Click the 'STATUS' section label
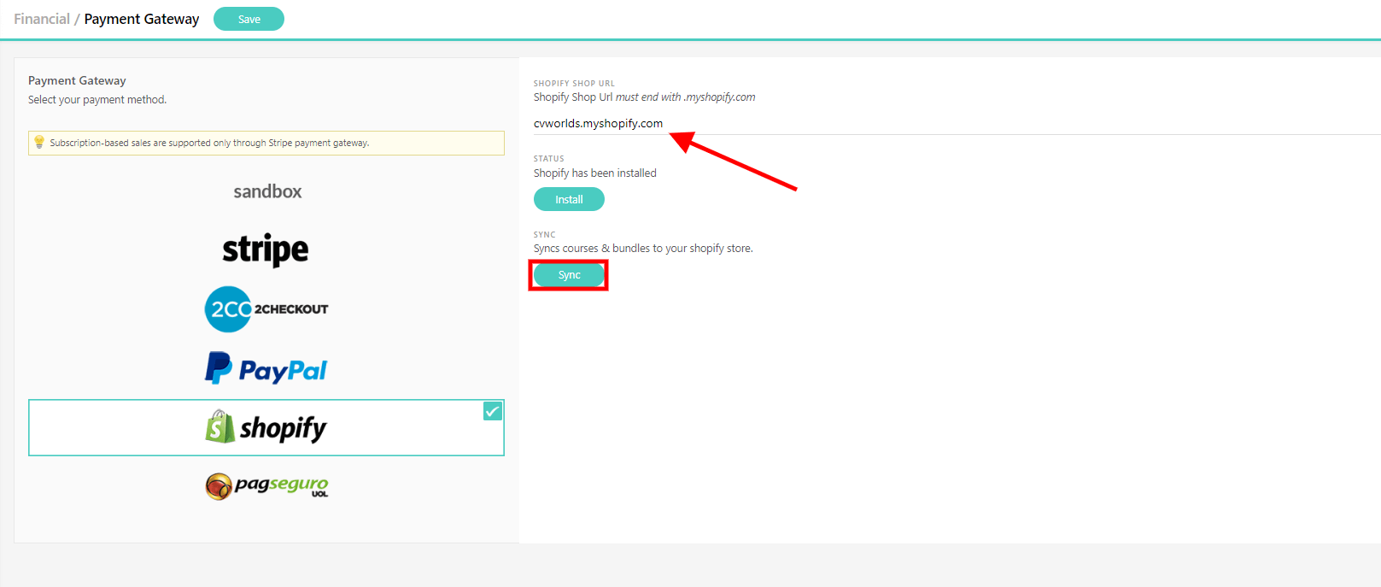This screenshot has height=587, width=1381. (548, 159)
